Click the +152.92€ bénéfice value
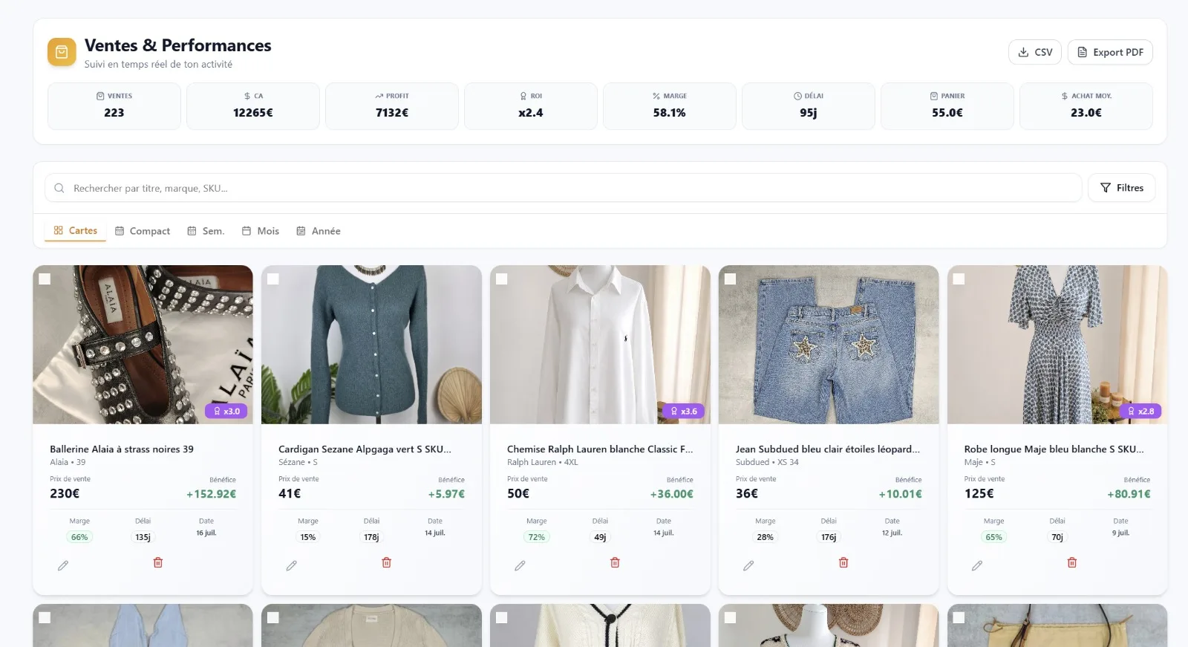 [x=212, y=494]
